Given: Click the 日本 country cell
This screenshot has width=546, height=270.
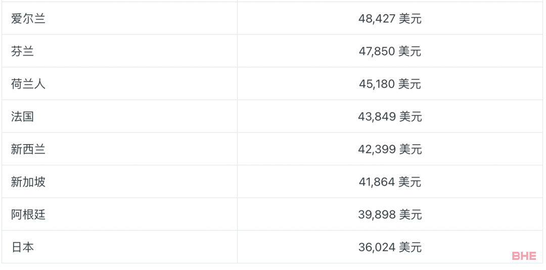Looking at the screenshot, I should pyautogui.click(x=119, y=247).
